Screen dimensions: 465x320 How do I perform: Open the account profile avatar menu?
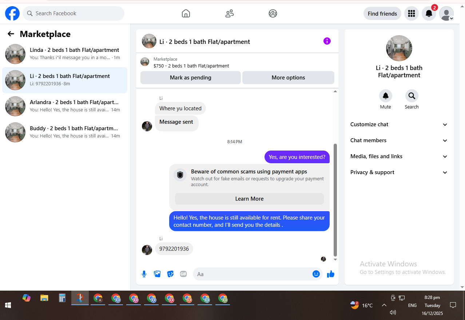[446, 13]
